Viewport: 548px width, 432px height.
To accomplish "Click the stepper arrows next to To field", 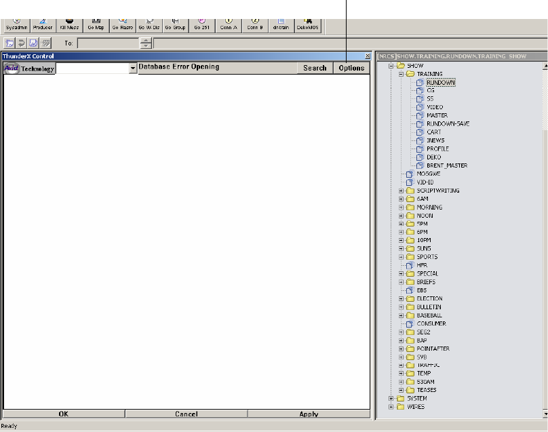I will point(146,43).
